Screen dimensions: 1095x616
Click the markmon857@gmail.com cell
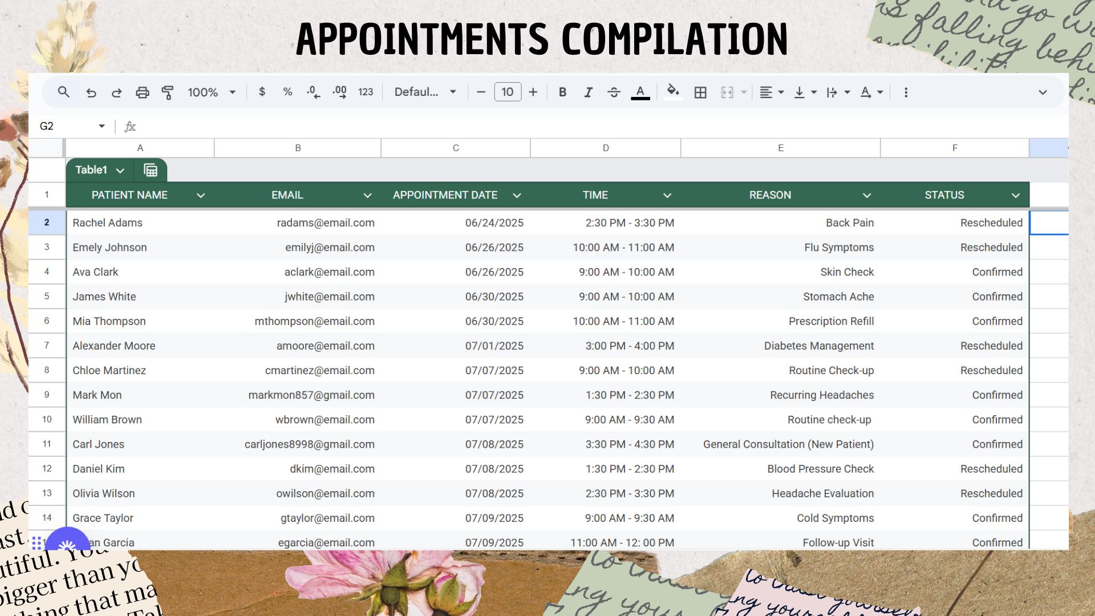coord(298,395)
